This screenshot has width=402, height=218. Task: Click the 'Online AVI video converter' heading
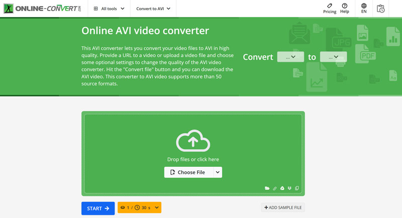[145, 31]
